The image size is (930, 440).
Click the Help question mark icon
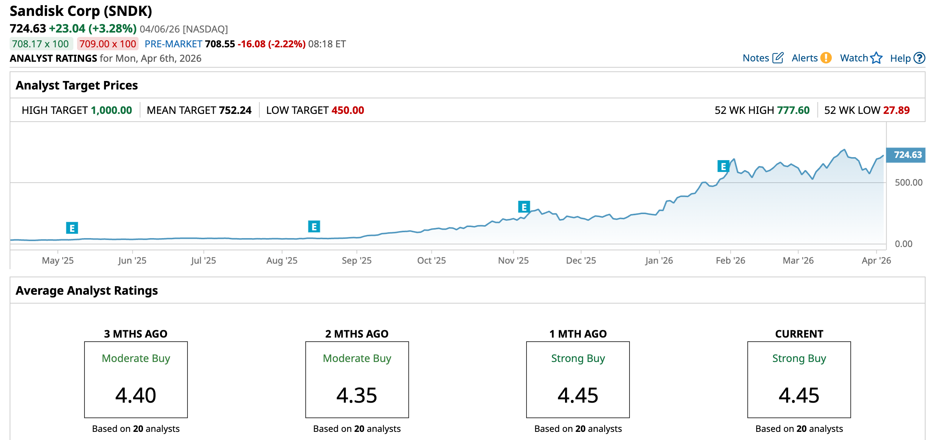[x=919, y=58]
